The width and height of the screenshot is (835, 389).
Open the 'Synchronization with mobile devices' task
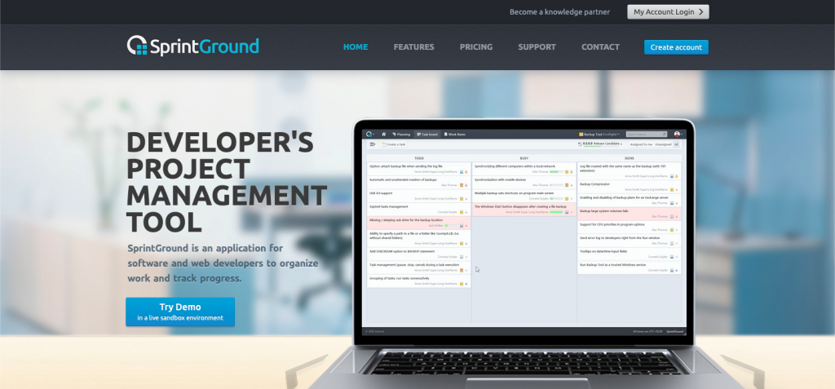[x=524, y=182]
